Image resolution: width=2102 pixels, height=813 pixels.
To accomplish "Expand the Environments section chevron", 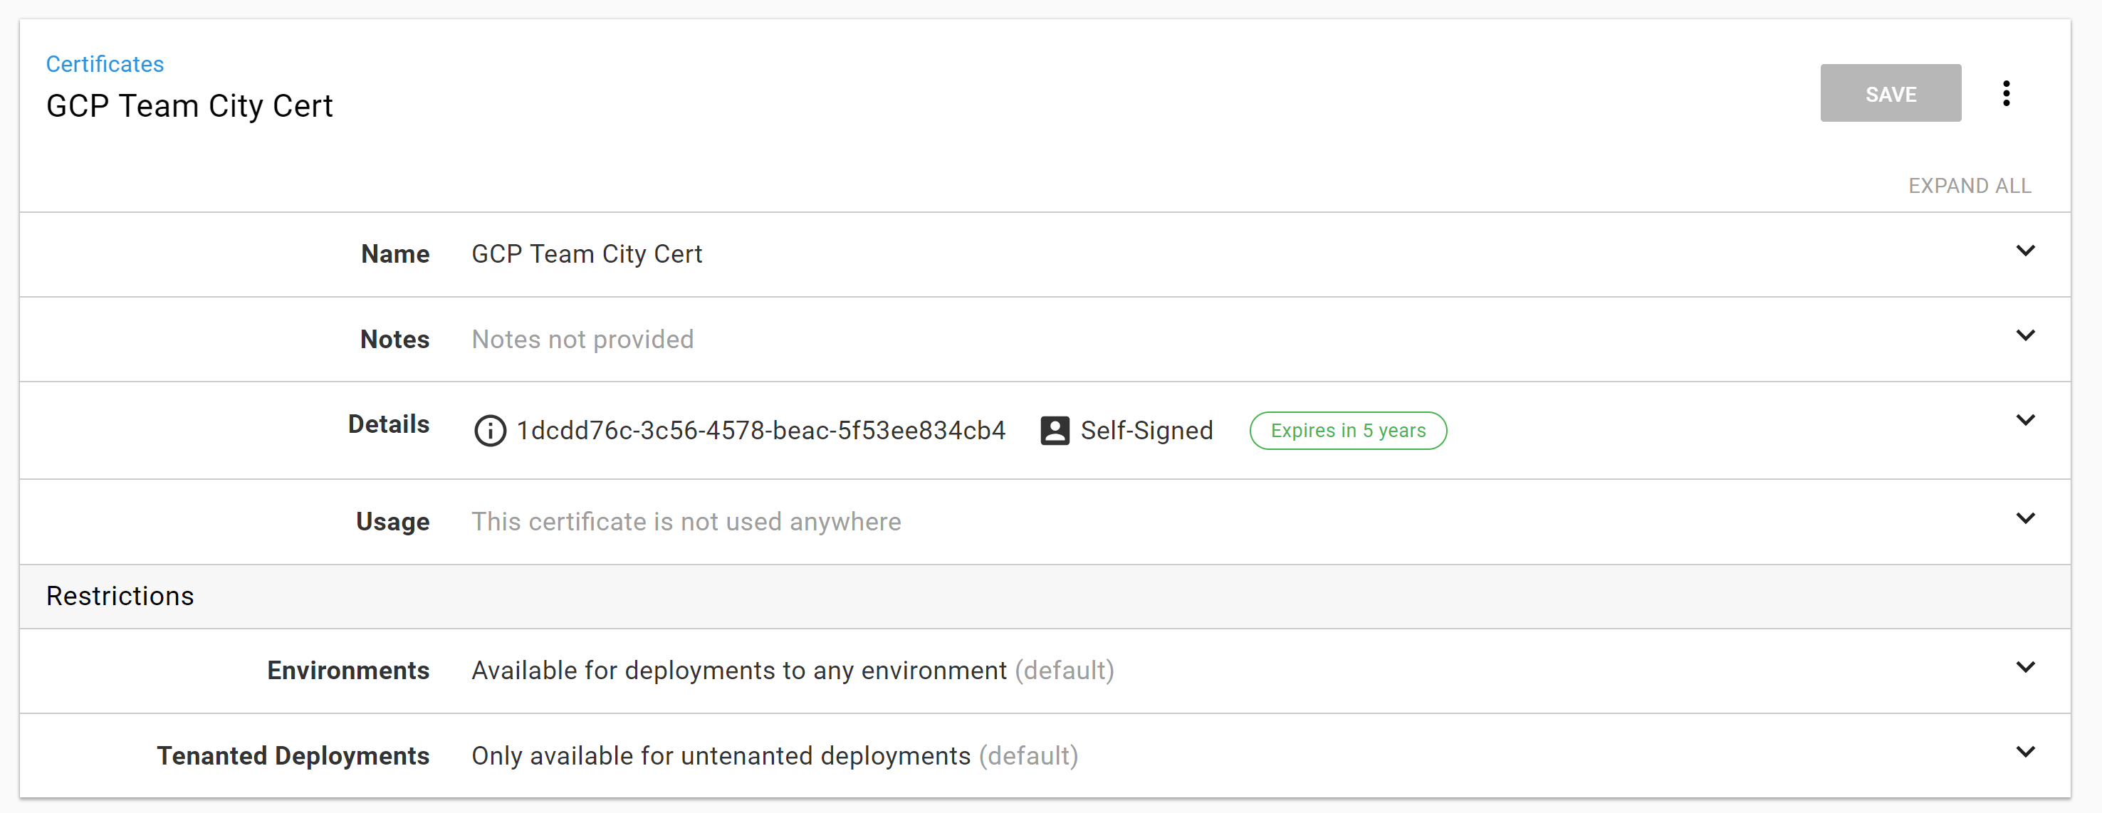I will point(2024,667).
